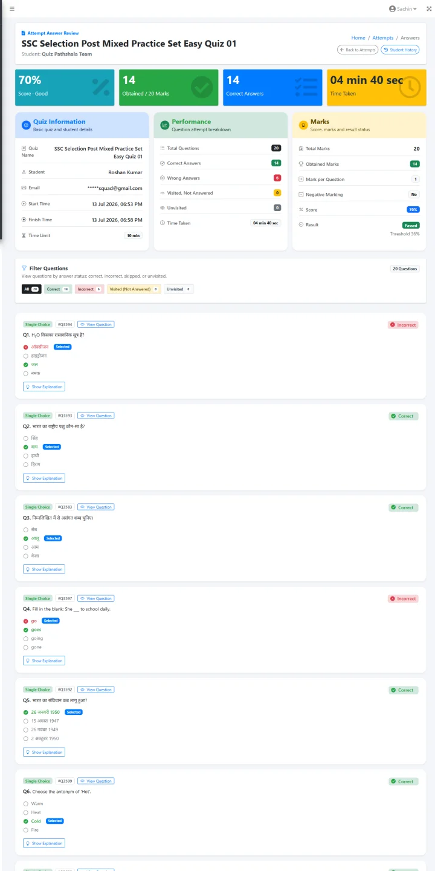Show Explanation for Q4
This screenshot has height=871, width=435.
click(x=44, y=661)
